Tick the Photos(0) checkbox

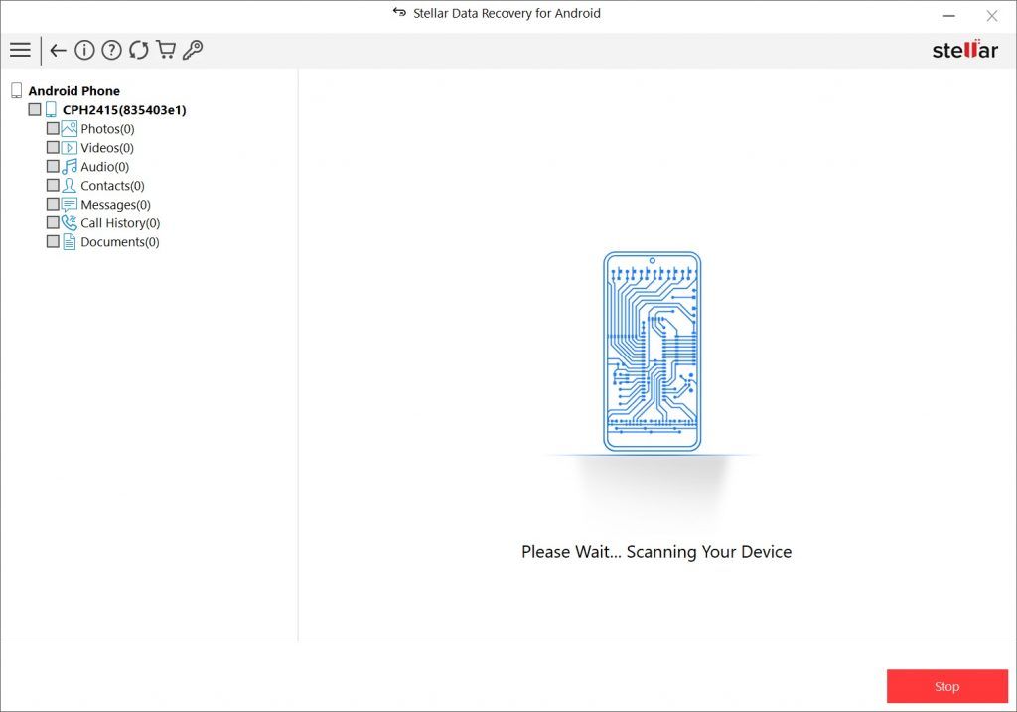click(x=54, y=128)
